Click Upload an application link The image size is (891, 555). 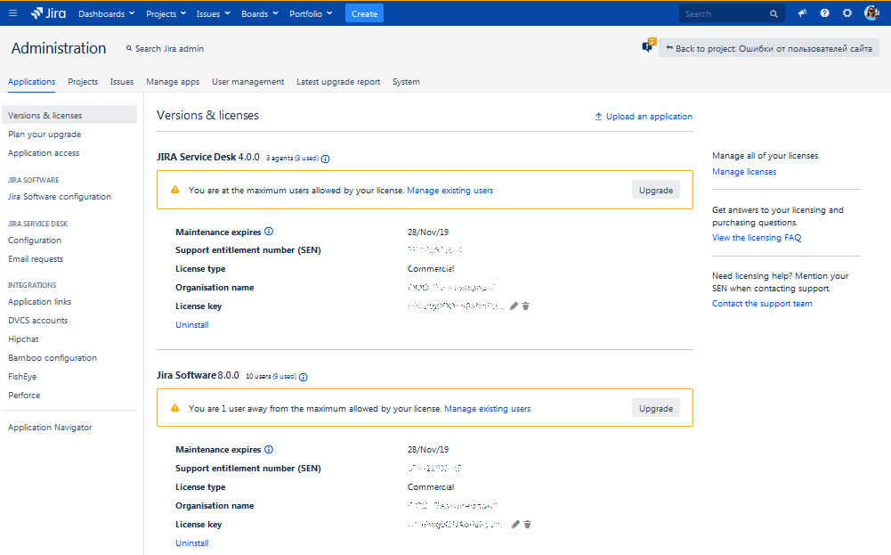[644, 117]
